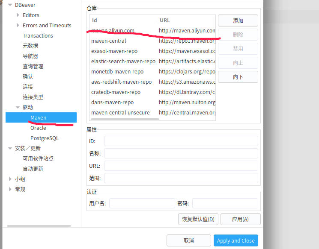319x249 pixels.
Task: Collapse the DBeaver tree node
Action: tap(10, 5)
